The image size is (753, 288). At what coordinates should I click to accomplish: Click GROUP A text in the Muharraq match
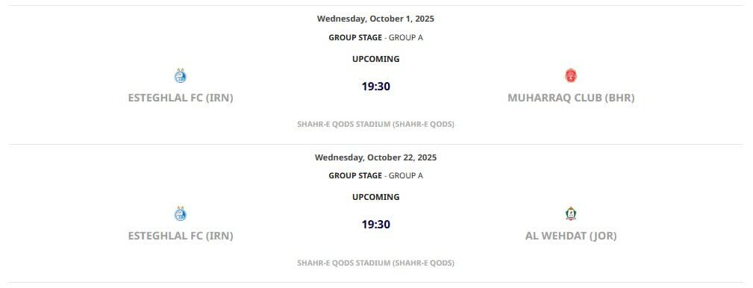click(x=406, y=37)
